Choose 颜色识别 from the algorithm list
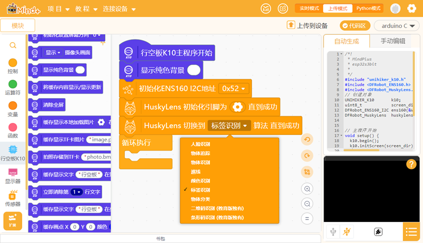Screen dimensions: 423x243 tap(200, 181)
